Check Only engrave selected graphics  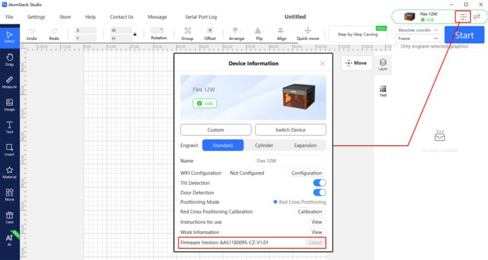397,46
